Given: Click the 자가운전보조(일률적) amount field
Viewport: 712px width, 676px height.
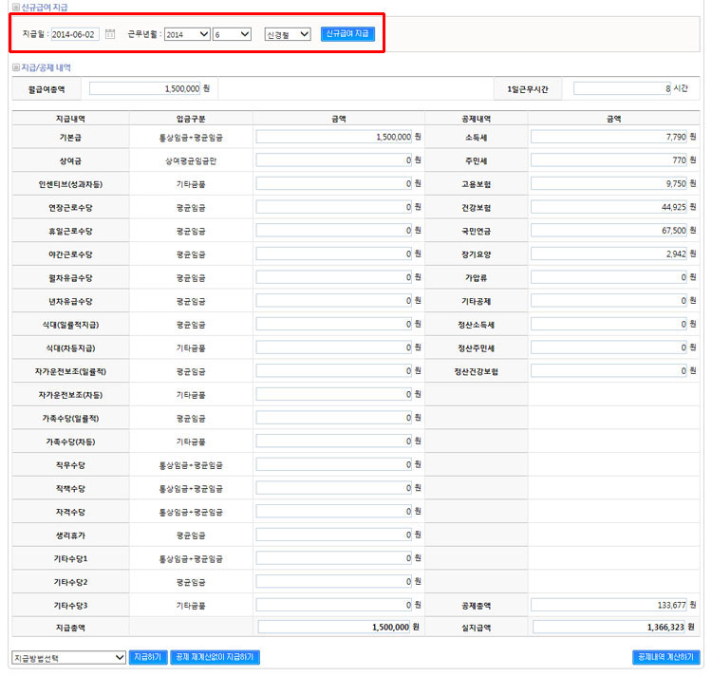Looking at the screenshot, I should (334, 371).
